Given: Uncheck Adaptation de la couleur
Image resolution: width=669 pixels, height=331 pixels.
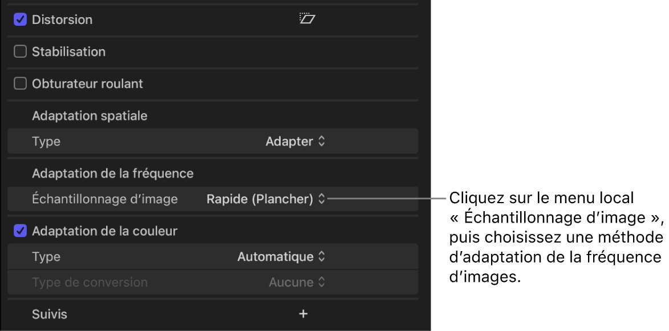Looking at the screenshot, I should tap(19, 231).
